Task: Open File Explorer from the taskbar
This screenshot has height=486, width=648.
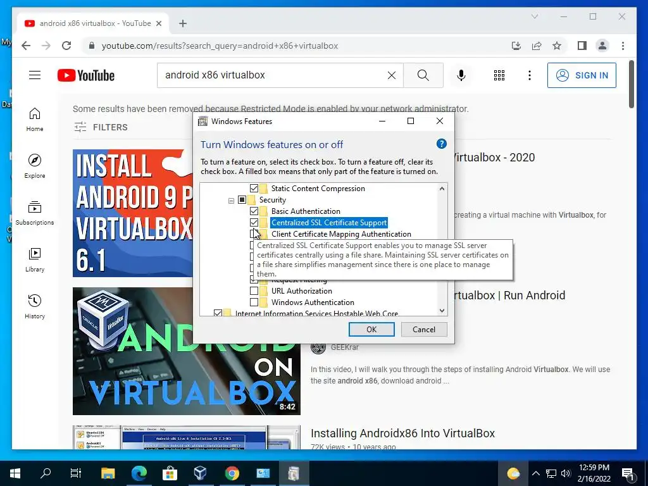Action: click(108, 473)
